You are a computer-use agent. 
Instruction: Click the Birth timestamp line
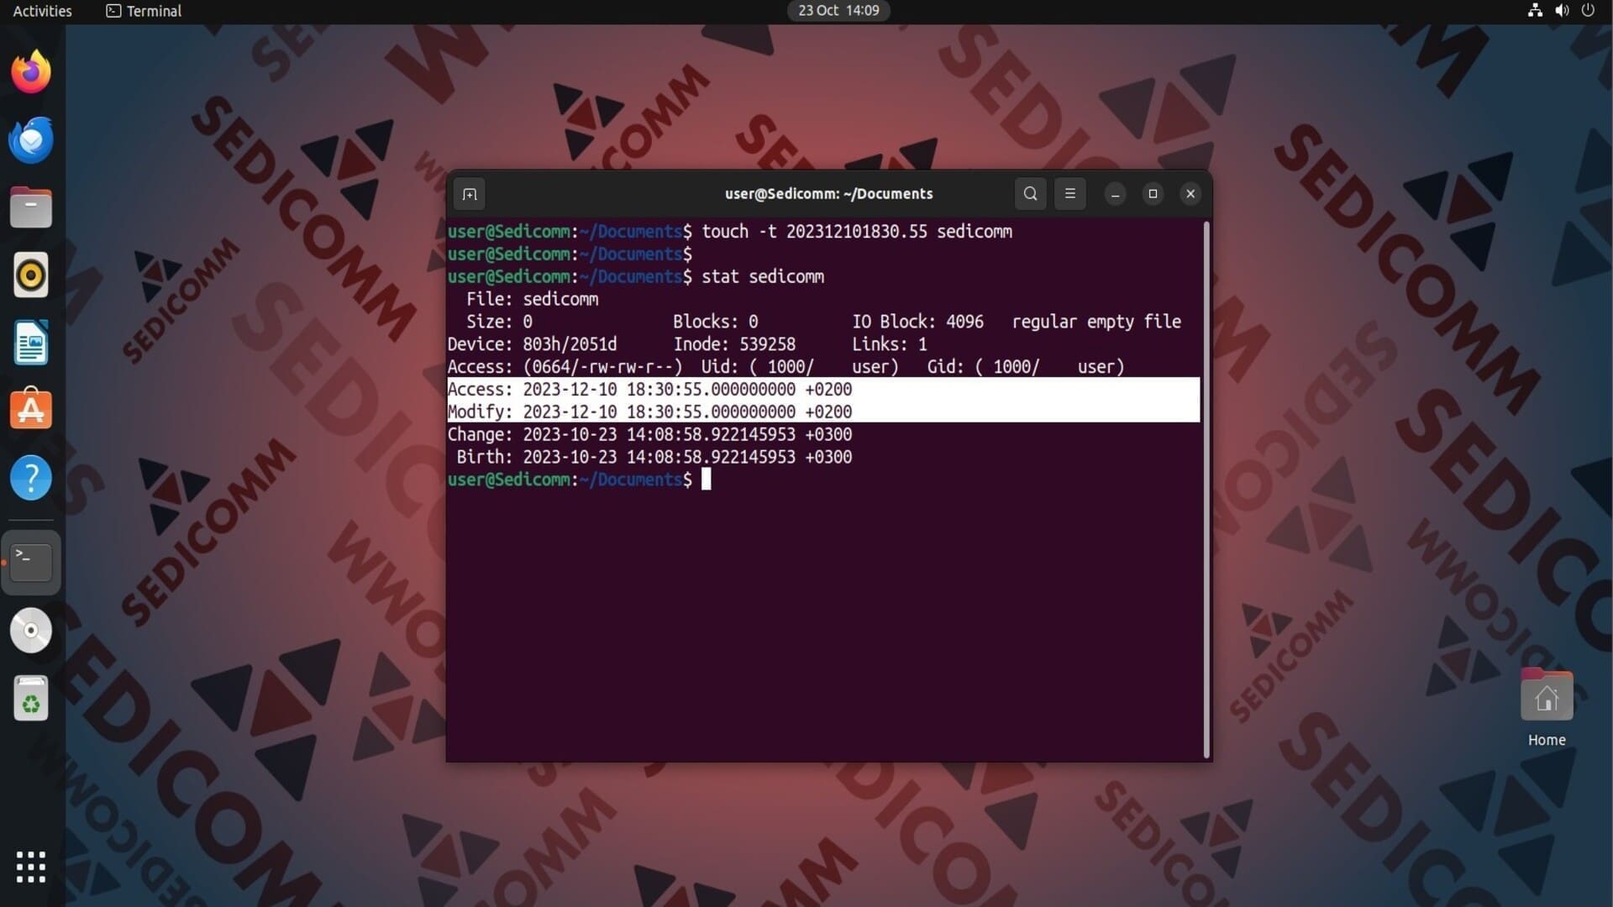click(x=654, y=457)
